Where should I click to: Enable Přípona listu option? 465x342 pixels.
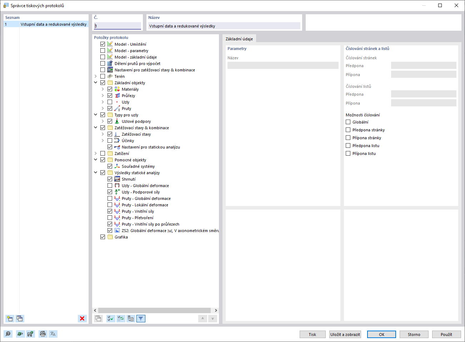348,154
